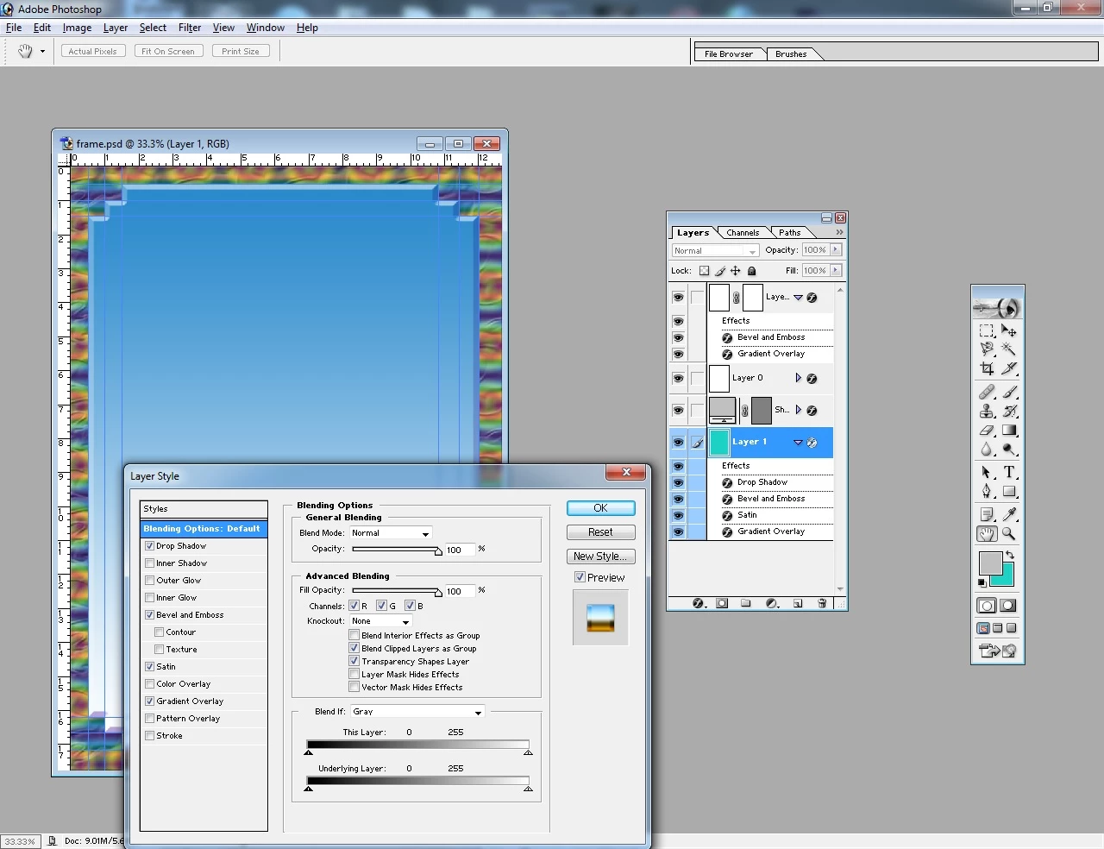The width and height of the screenshot is (1104, 849).
Task: Select the Rectangle shape tool
Action: coord(1009,491)
